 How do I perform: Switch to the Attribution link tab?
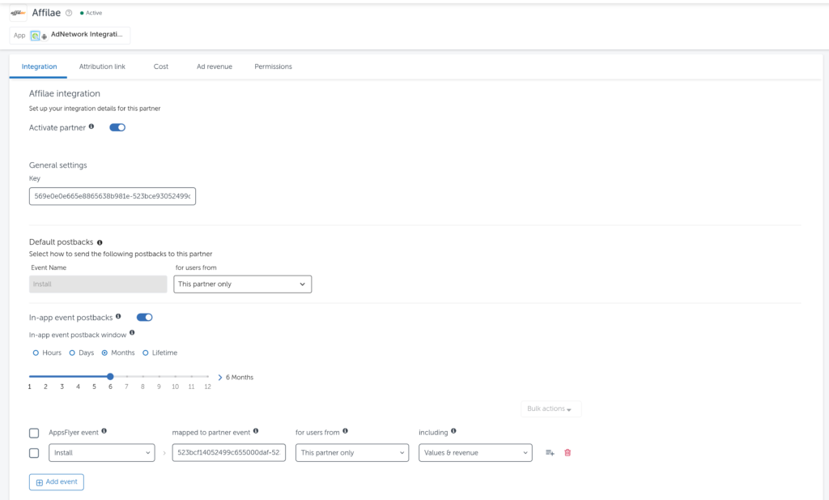click(102, 66)
